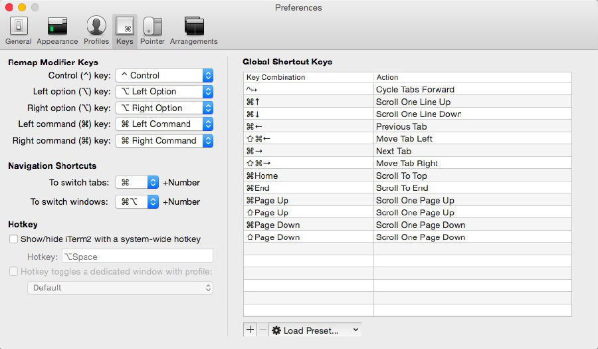This screenshot has width=598, height=349.
Task: Toggle hotkey dedicated window with profile checkbox
Action: 13,271
